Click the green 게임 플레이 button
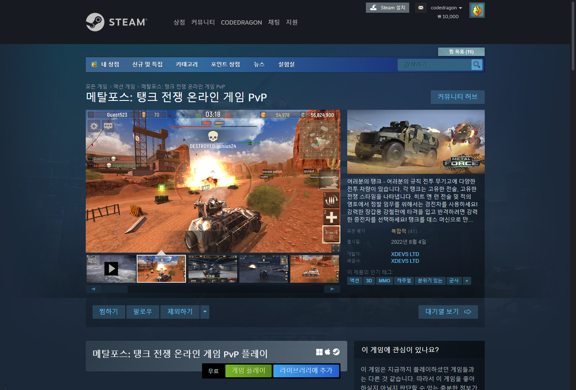This screenshot has height=390, width=576. pyautogui.click(x=249, y=371)
